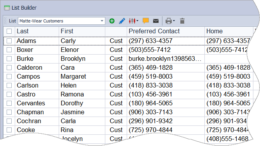
Task: Check the box for Adams Carly
Action: tap(9, 41)
